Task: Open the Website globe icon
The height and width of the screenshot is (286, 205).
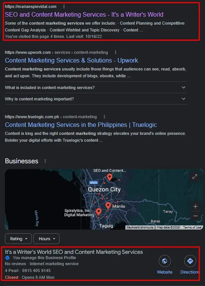Action: [x=165, y=261]
